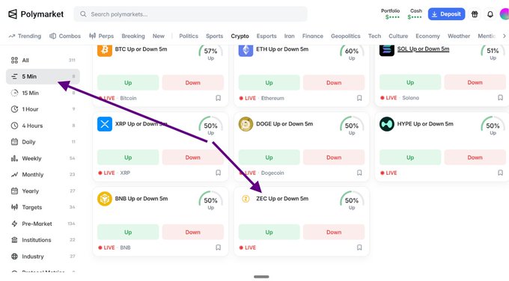
Task: Bookmark the XRP Up or Down market
Action: pos(218,173)
